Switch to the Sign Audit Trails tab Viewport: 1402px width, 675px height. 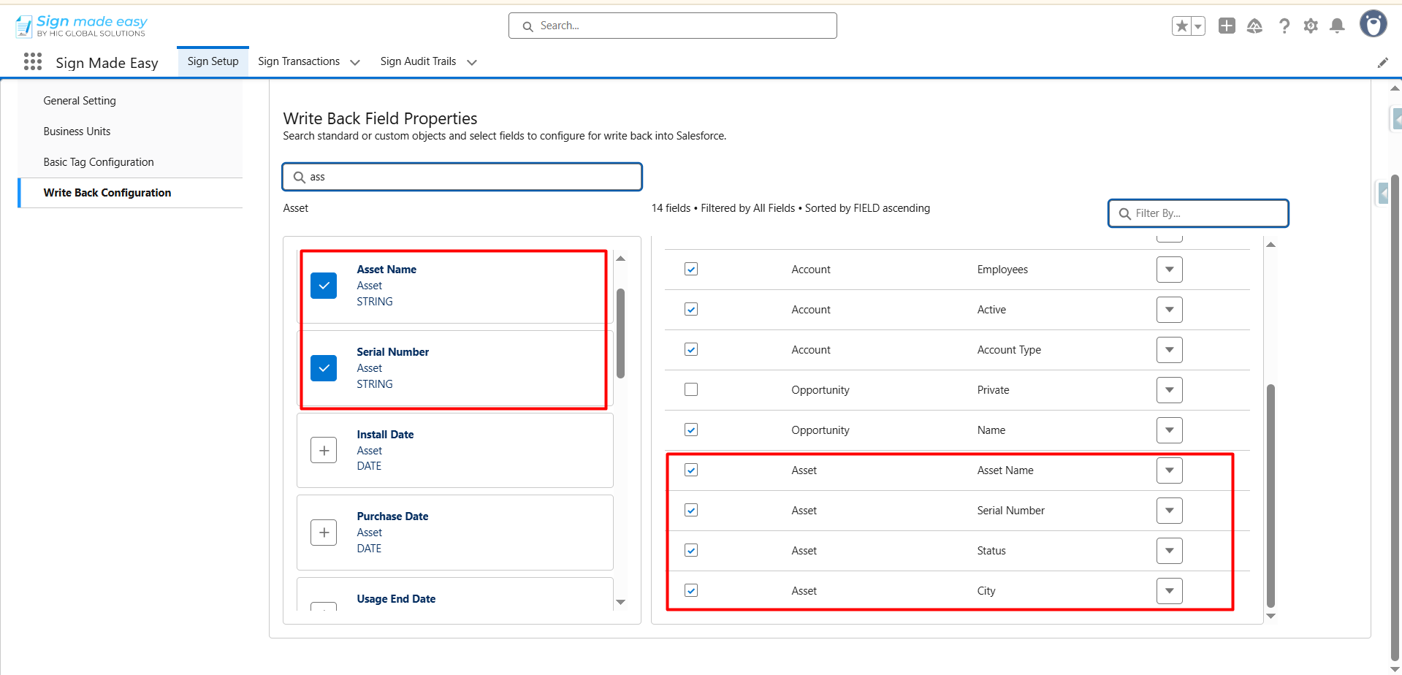click(418, 62)
